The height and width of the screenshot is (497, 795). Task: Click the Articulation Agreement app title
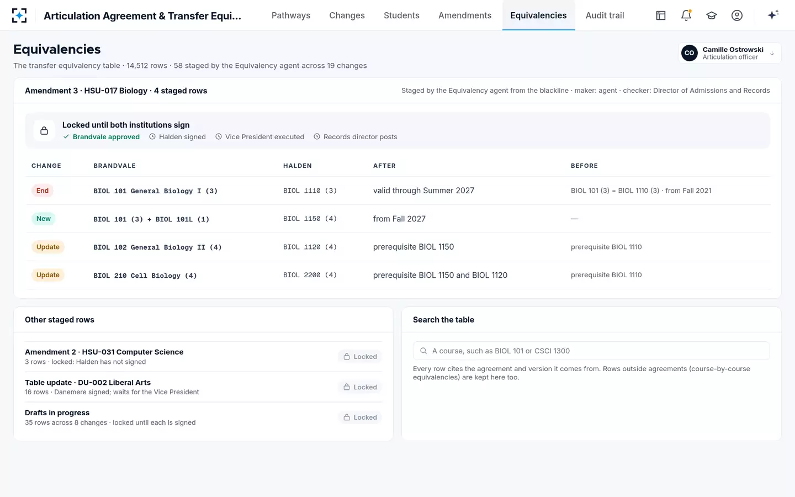coord(142,15)
